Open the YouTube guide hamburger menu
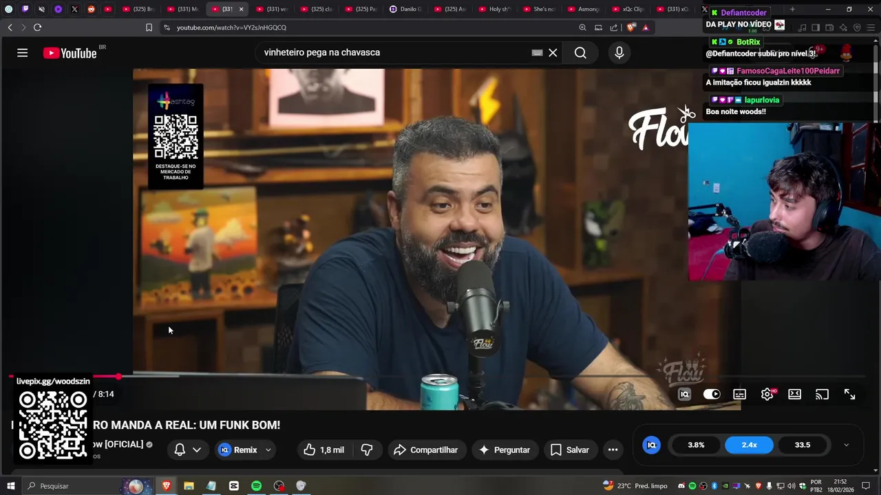The image size is (881, 495). [22, 53]
